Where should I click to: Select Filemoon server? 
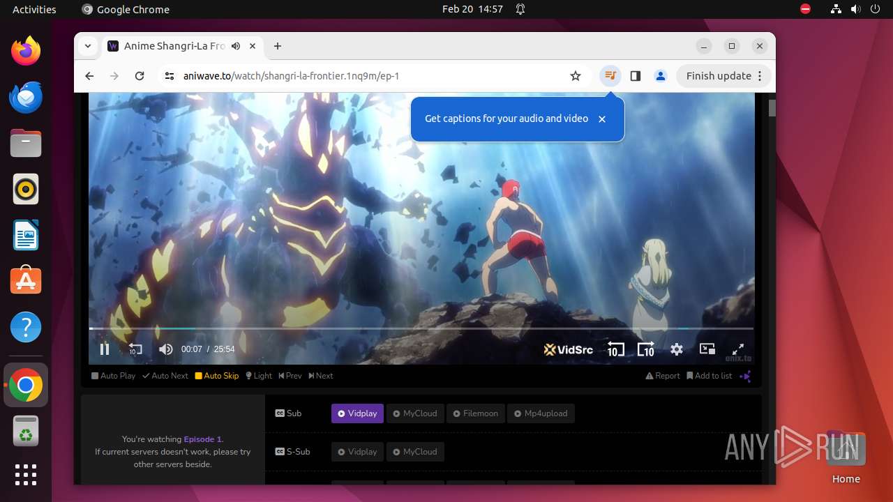(475, 413)
